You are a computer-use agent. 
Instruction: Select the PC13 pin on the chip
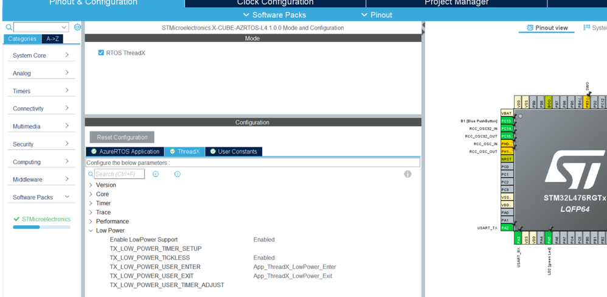[507, 121]
